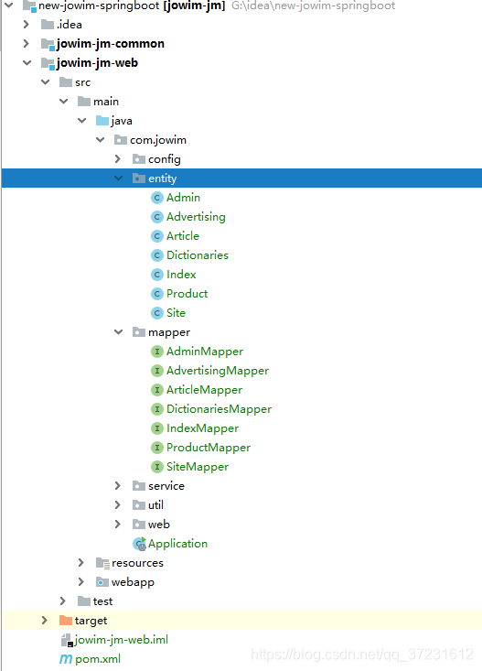The image size is (482, 671).
Task: Click the Advertising class icon
Action: pos(157,217)
